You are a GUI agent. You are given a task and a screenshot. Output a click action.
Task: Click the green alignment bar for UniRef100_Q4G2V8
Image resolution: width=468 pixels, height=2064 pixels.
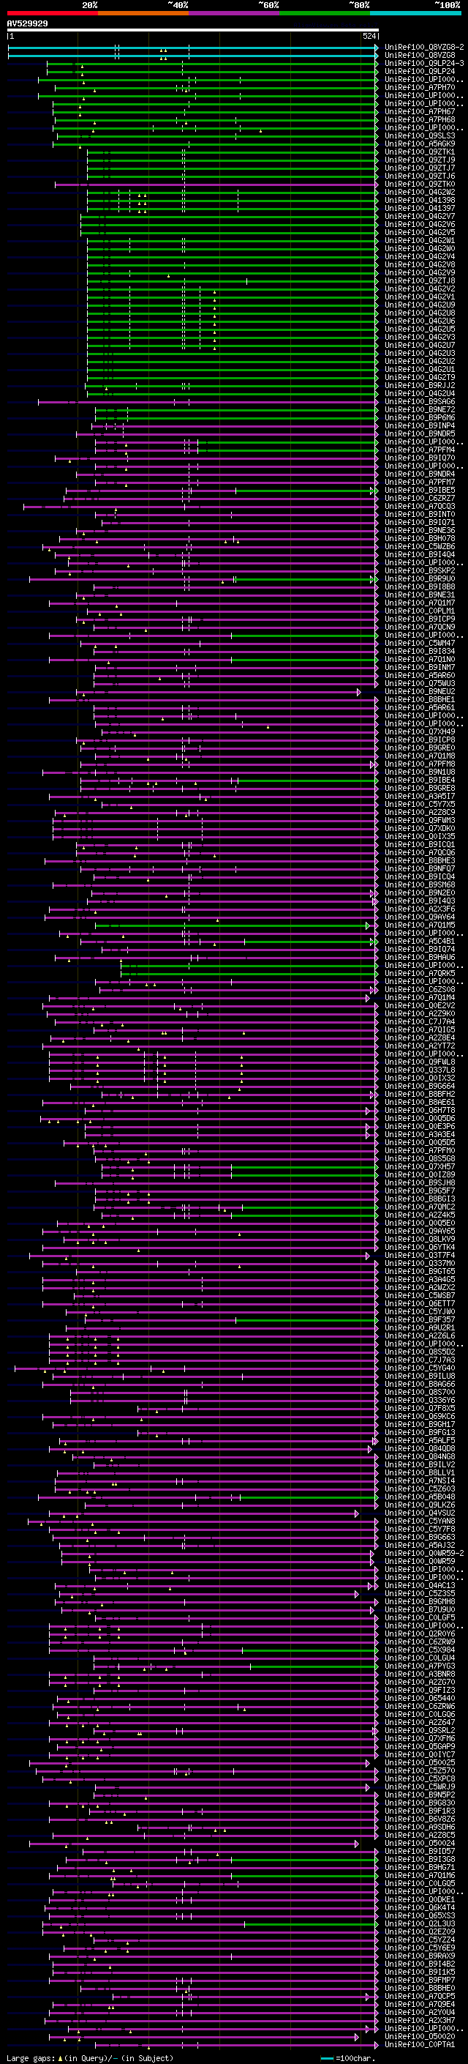click(x=231, y=265)
